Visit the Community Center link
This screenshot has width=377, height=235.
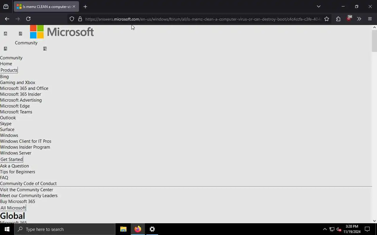27,190
